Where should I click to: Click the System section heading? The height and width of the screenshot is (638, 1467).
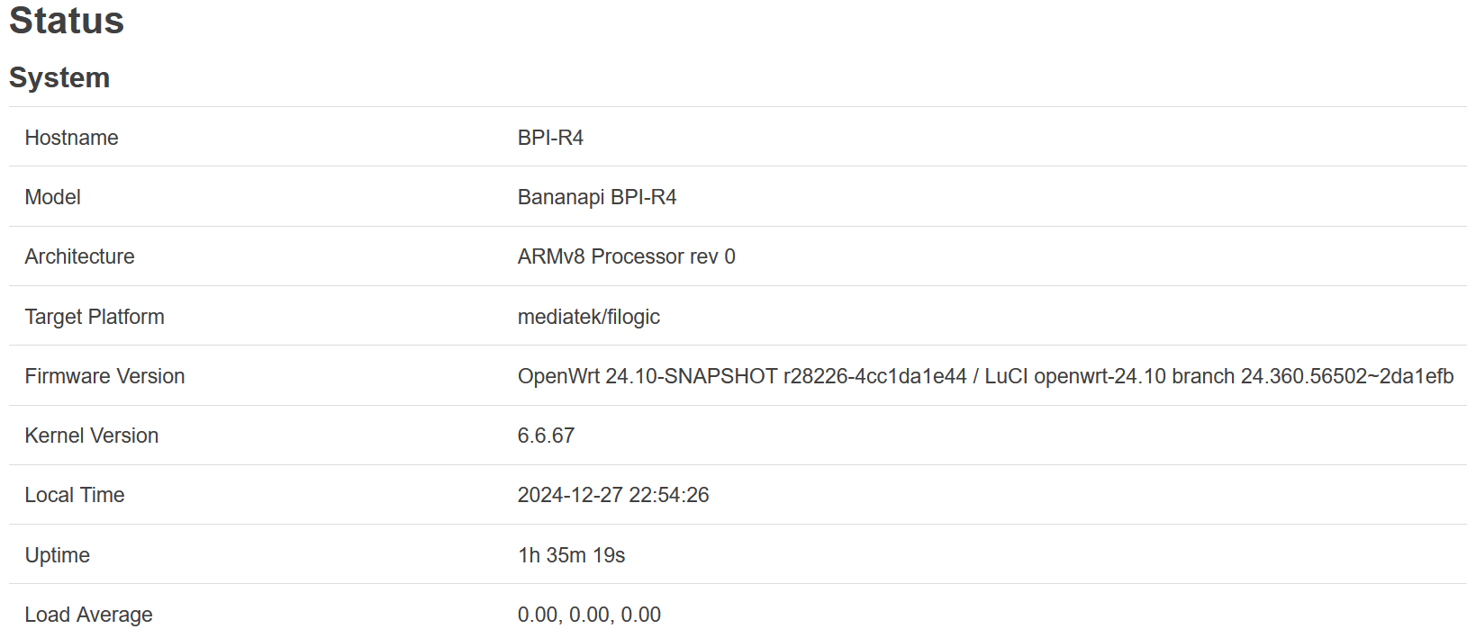(x=59, y=77)
